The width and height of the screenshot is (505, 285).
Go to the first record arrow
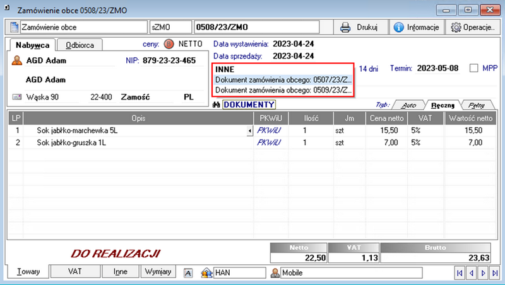[460, 273]
